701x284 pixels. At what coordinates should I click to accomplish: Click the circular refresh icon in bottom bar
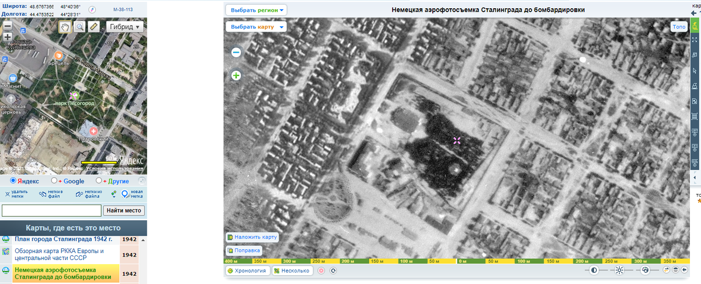(333, 271)
